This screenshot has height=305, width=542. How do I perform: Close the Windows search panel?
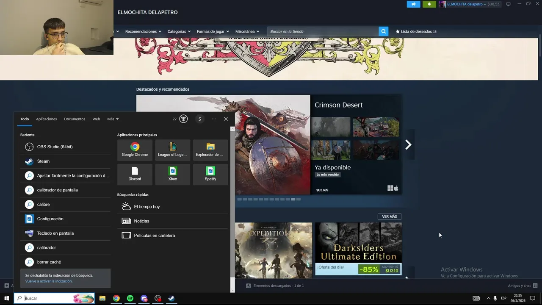[x=226, y=119]
